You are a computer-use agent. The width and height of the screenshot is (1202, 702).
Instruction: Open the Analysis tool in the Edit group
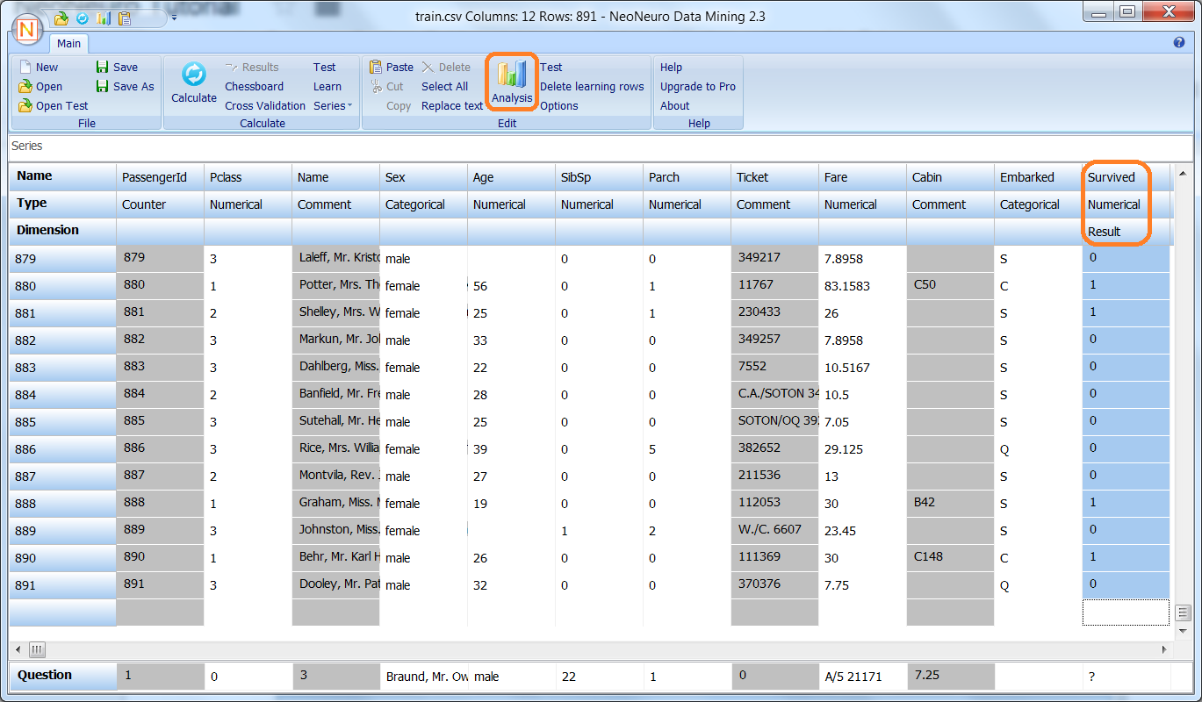point(512,82)
